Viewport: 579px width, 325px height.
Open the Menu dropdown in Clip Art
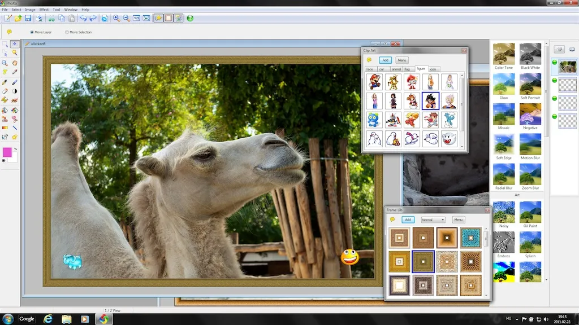tap(401, 60)
